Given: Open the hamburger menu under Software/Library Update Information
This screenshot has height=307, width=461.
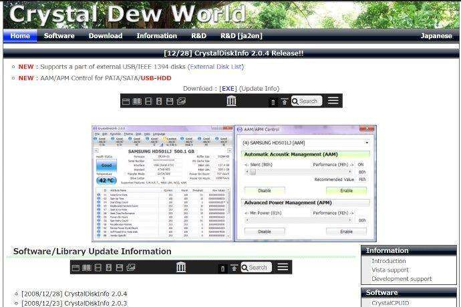Looking at the screenshot, I should pos(283,267).
